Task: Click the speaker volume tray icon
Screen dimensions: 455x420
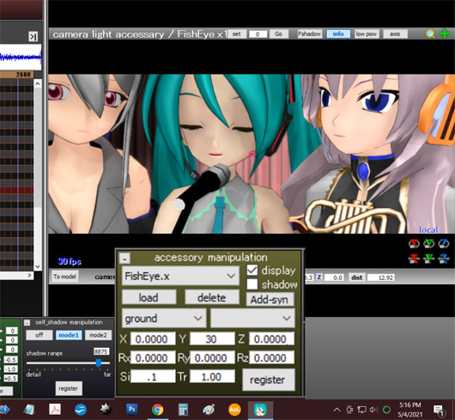Action: [x=374, y=410]
